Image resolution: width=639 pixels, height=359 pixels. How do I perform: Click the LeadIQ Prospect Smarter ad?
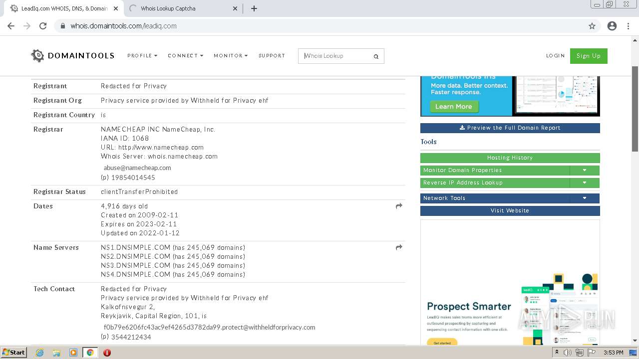510,283
